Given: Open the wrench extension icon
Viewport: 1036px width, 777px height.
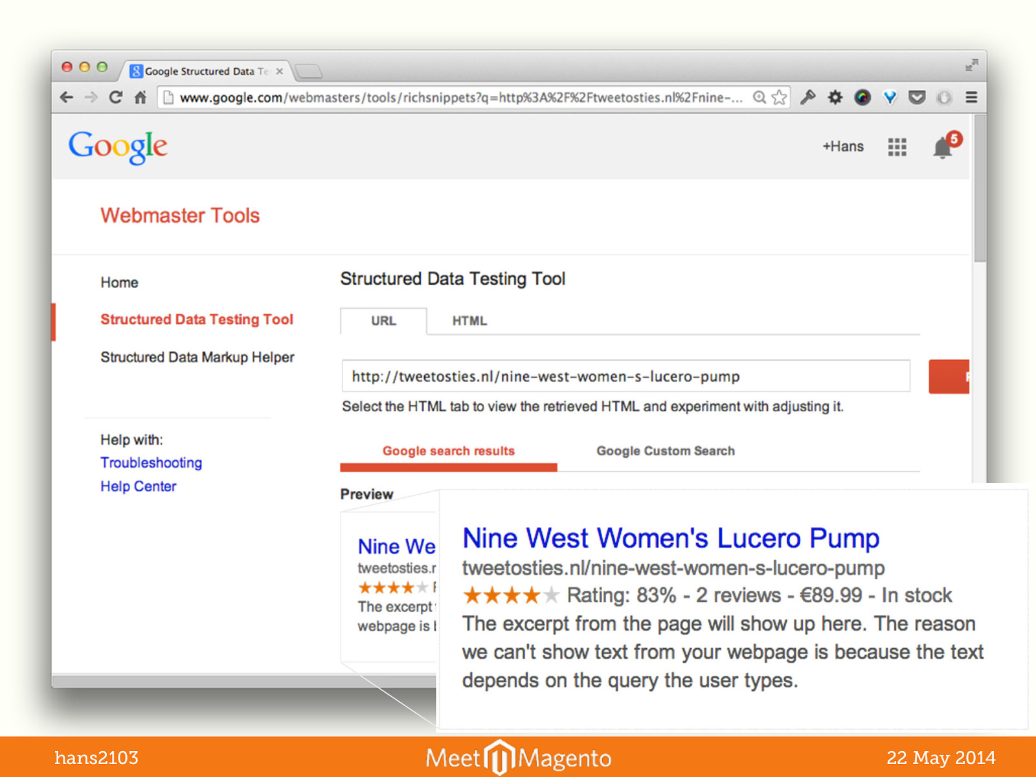Looking at the screenshot, I should coord(807,97).
